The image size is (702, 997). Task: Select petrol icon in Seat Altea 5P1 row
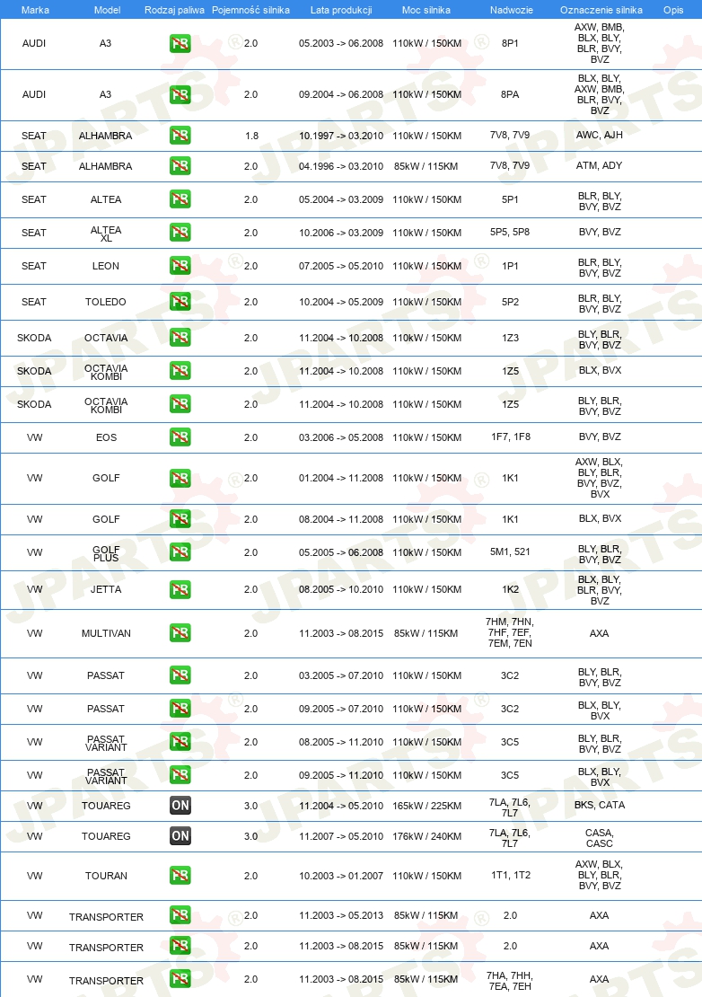point(180,199)
